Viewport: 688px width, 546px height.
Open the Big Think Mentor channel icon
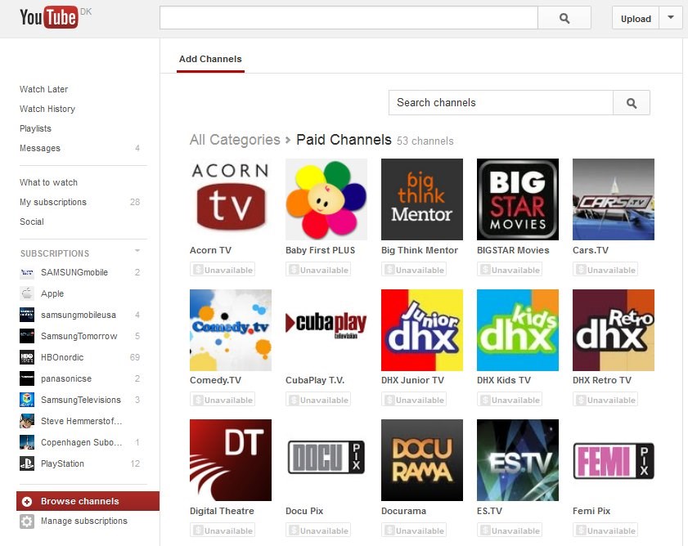[421, 199]
